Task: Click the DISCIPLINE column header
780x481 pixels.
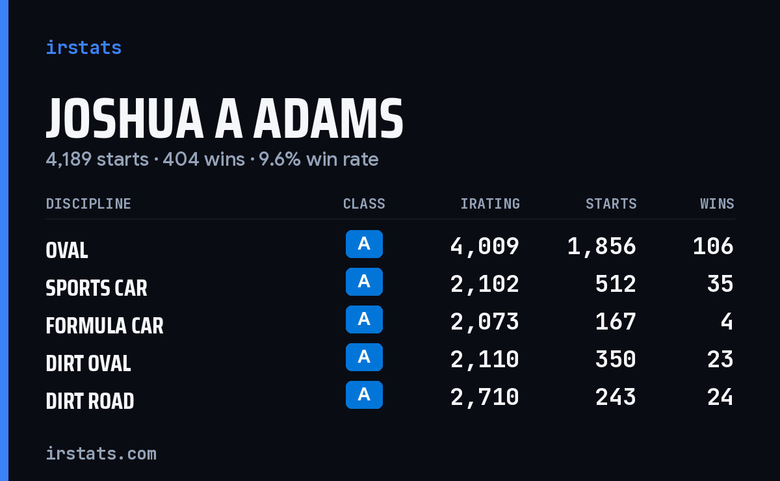Action: coord(88,203)
